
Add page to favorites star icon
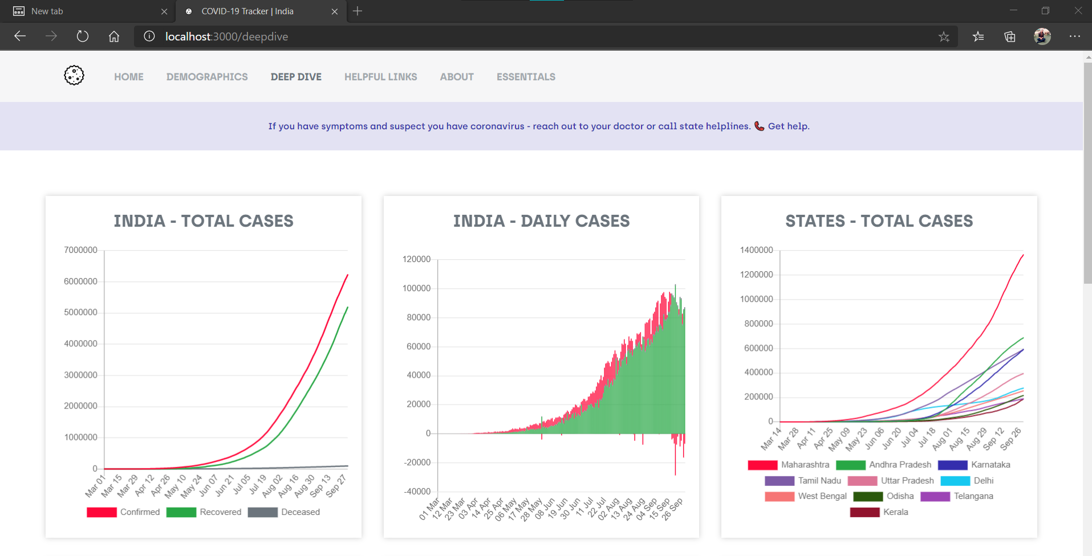click(944, 36)
